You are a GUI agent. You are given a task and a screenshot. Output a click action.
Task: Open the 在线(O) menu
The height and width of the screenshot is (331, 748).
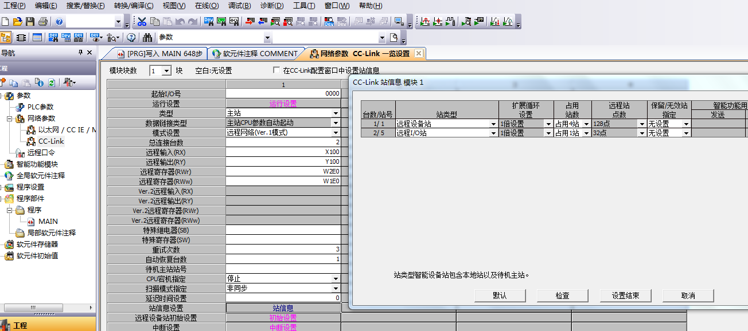click(207, 6)
